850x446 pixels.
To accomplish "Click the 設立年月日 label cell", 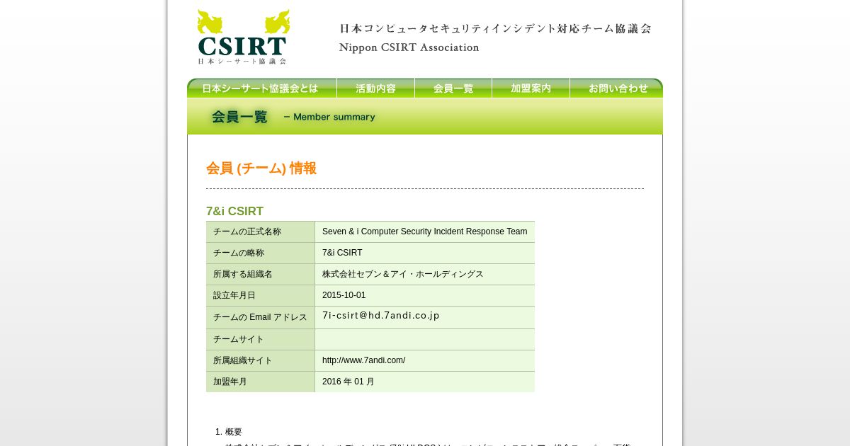I will click(260, 295).
